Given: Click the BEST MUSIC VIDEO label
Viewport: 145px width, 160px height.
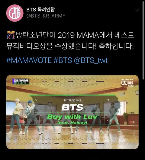Looking at the screenshot, I should tap(72, 100).
